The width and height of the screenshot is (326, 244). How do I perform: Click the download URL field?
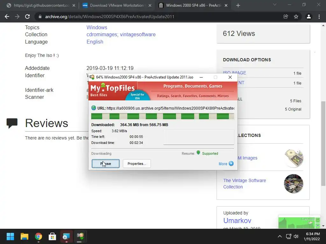pos(171,108)
